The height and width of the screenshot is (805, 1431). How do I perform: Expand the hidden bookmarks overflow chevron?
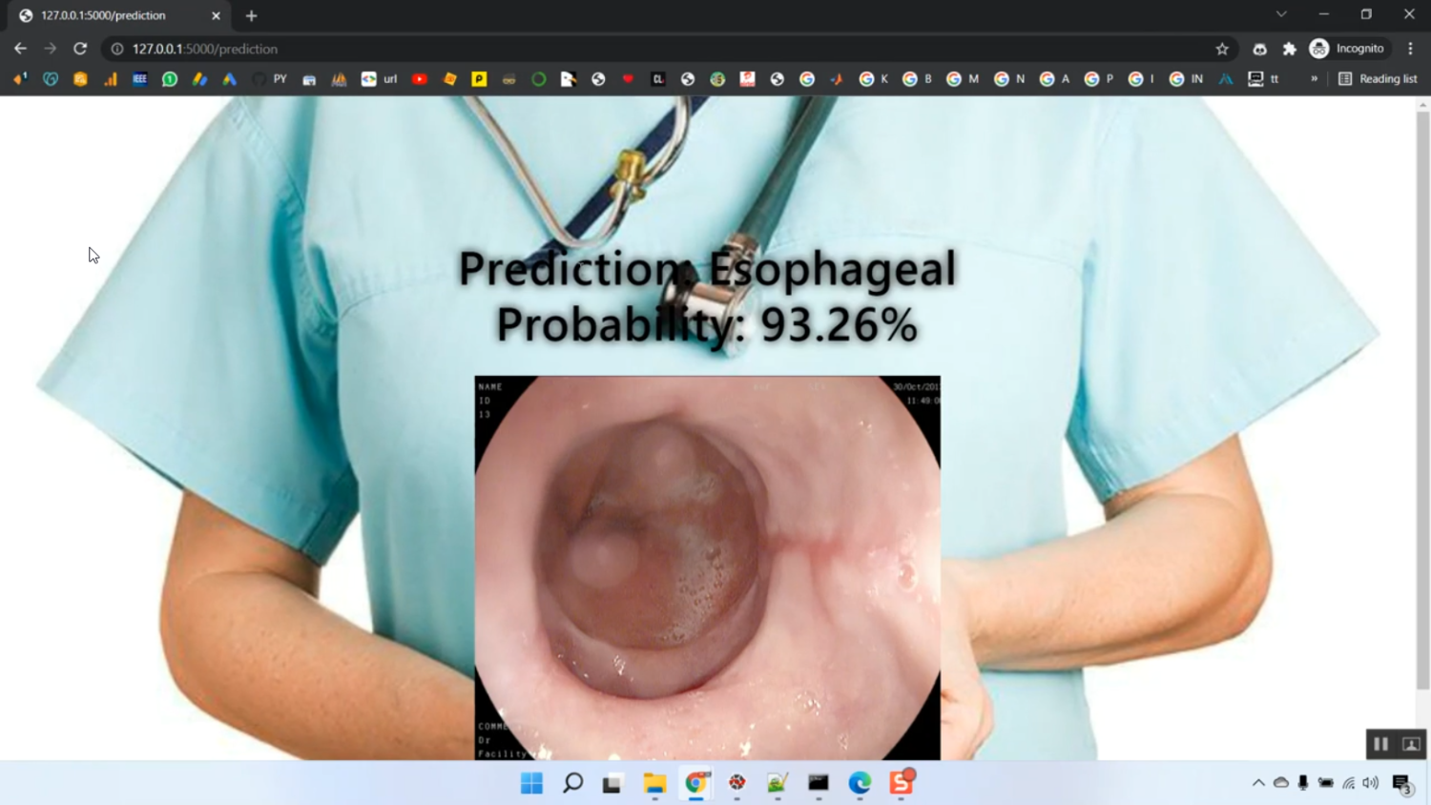coord(1314,79)
